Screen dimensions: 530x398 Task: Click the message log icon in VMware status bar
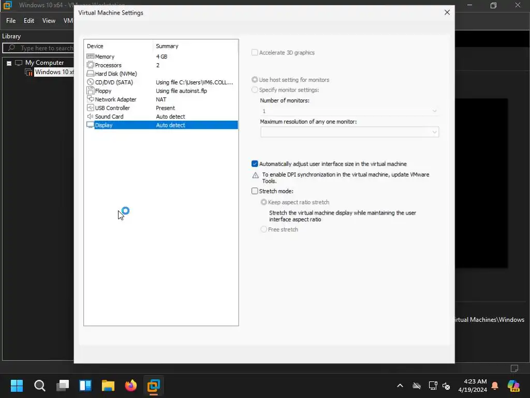[x=514, y=368]
